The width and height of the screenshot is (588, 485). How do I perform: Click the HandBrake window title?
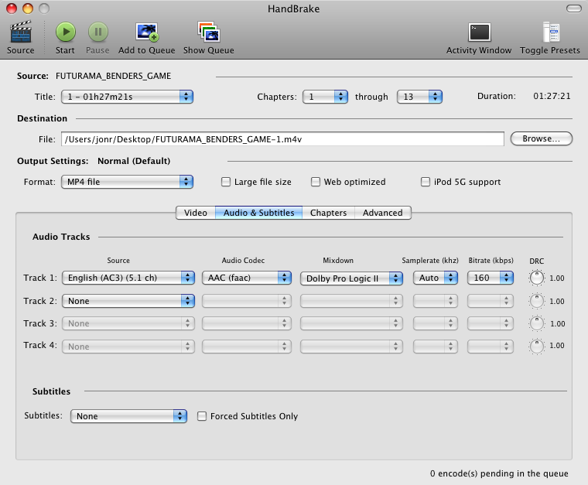(294, 9)
